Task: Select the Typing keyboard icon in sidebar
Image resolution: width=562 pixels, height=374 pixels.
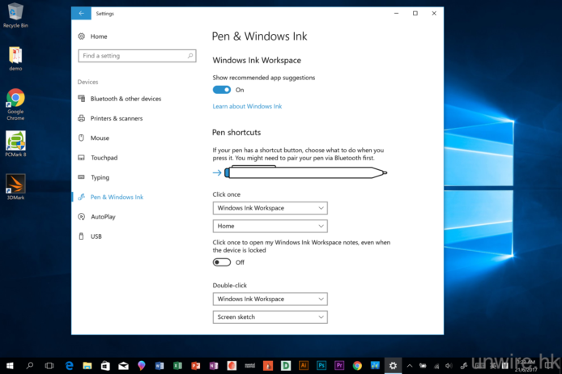Action: pos(82,177)
